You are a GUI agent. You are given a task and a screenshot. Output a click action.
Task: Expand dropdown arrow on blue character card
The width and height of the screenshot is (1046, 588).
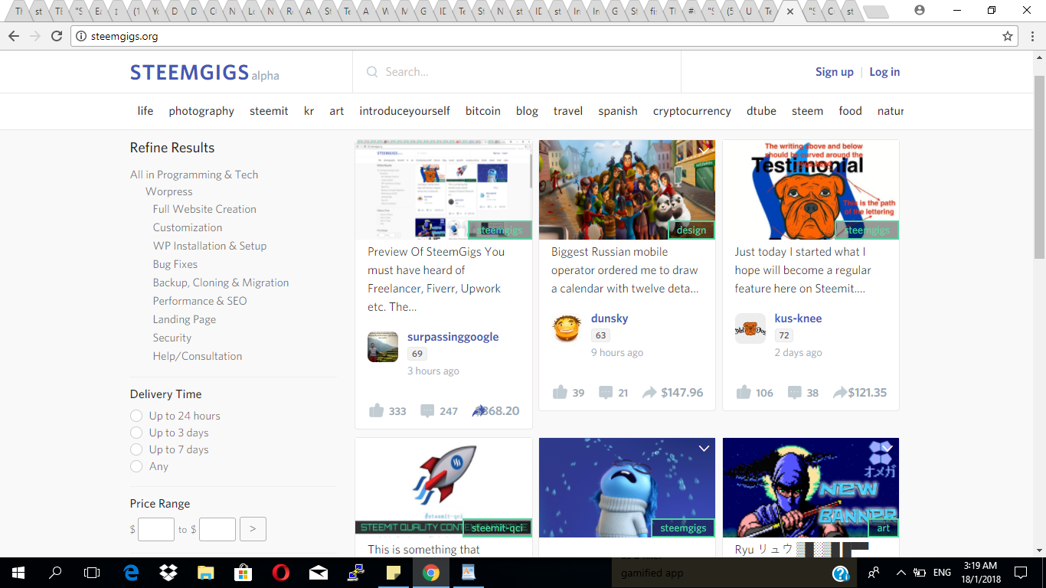pos(704,449)
